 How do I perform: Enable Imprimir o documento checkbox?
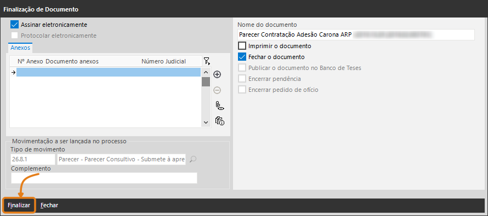point(242,46)
